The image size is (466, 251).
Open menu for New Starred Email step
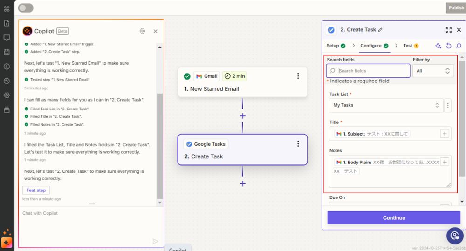[298, 76]
